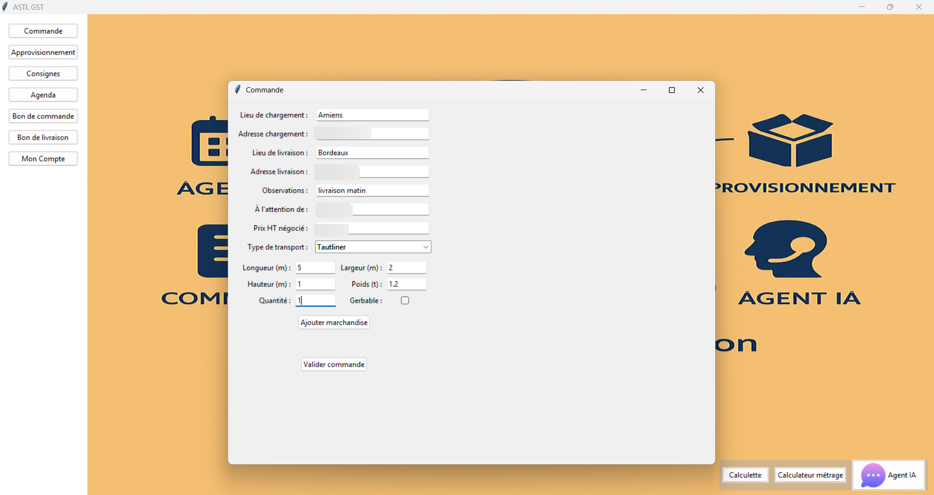934x495 pixels.
Task: Focus the Prix HT négocié field
Action: (372, 228)
